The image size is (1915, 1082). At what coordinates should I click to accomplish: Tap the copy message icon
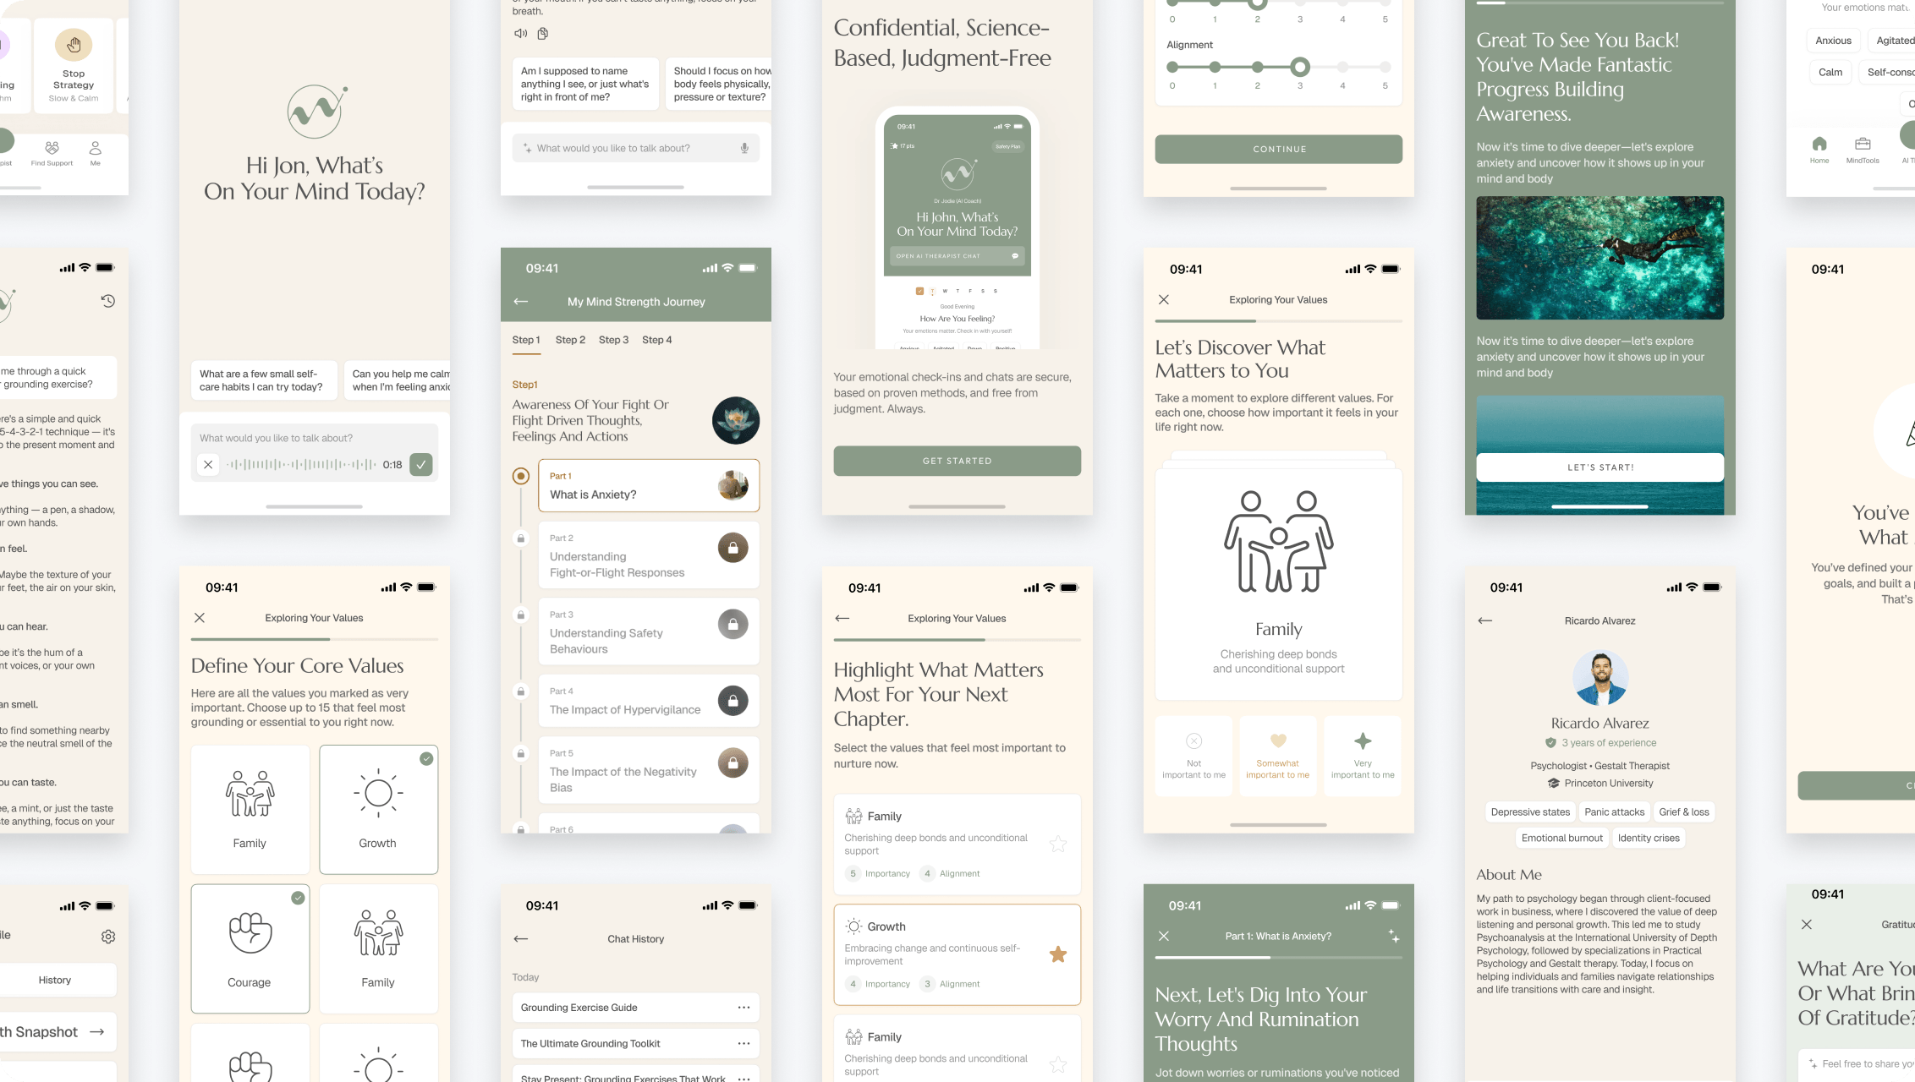[543, 34]
